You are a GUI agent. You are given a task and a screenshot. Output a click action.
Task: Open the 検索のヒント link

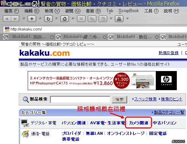click(x=172, y=99)
